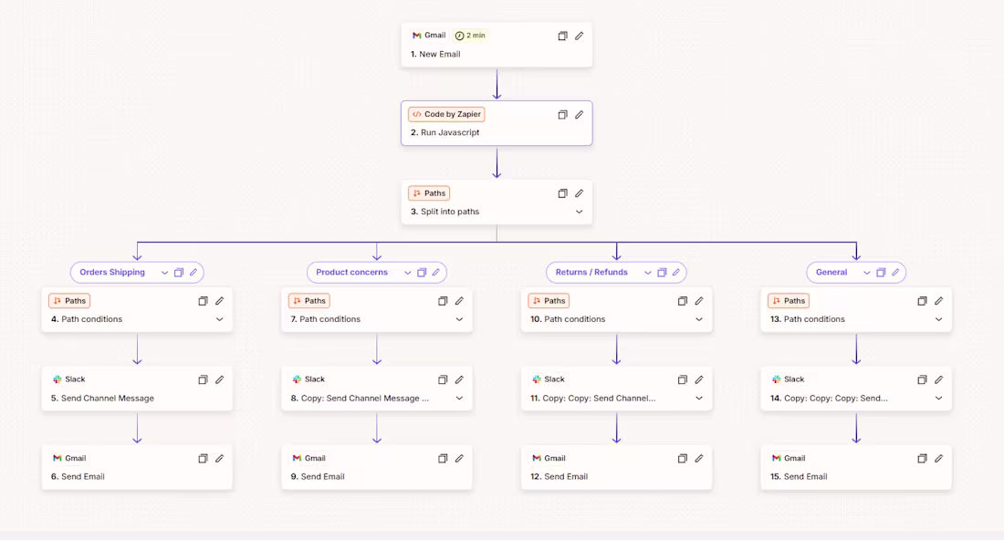This screenshot has width=1004, height=540.
Task: Duplicate step 10 Path conditions card
Action: (683, 301)
